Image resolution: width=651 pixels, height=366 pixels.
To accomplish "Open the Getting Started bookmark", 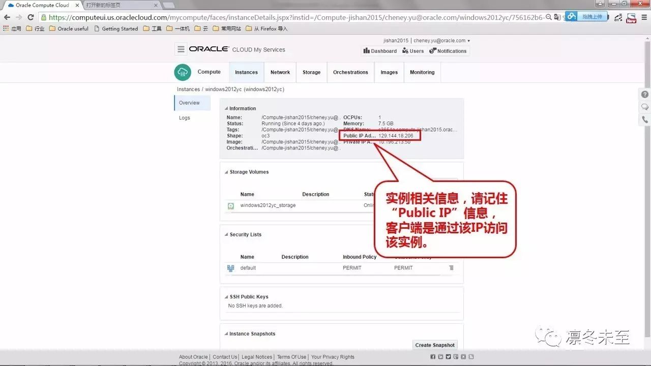I will click(x=116, y=28).
